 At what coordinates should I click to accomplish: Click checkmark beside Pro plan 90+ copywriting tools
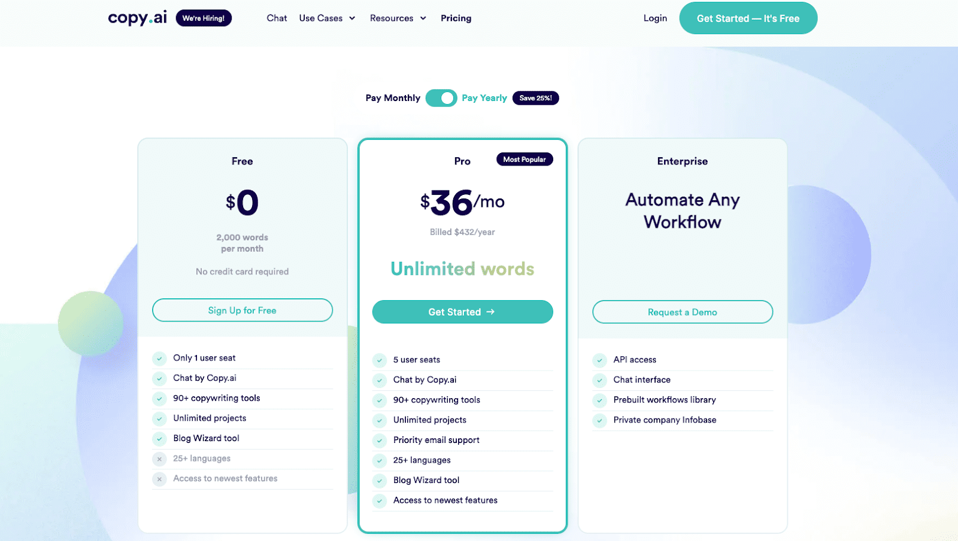(379, 400)
